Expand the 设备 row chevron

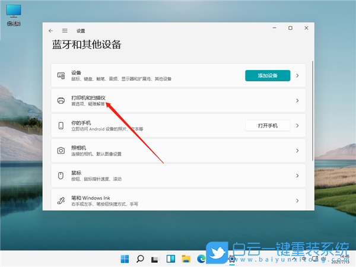click(297, 75)
